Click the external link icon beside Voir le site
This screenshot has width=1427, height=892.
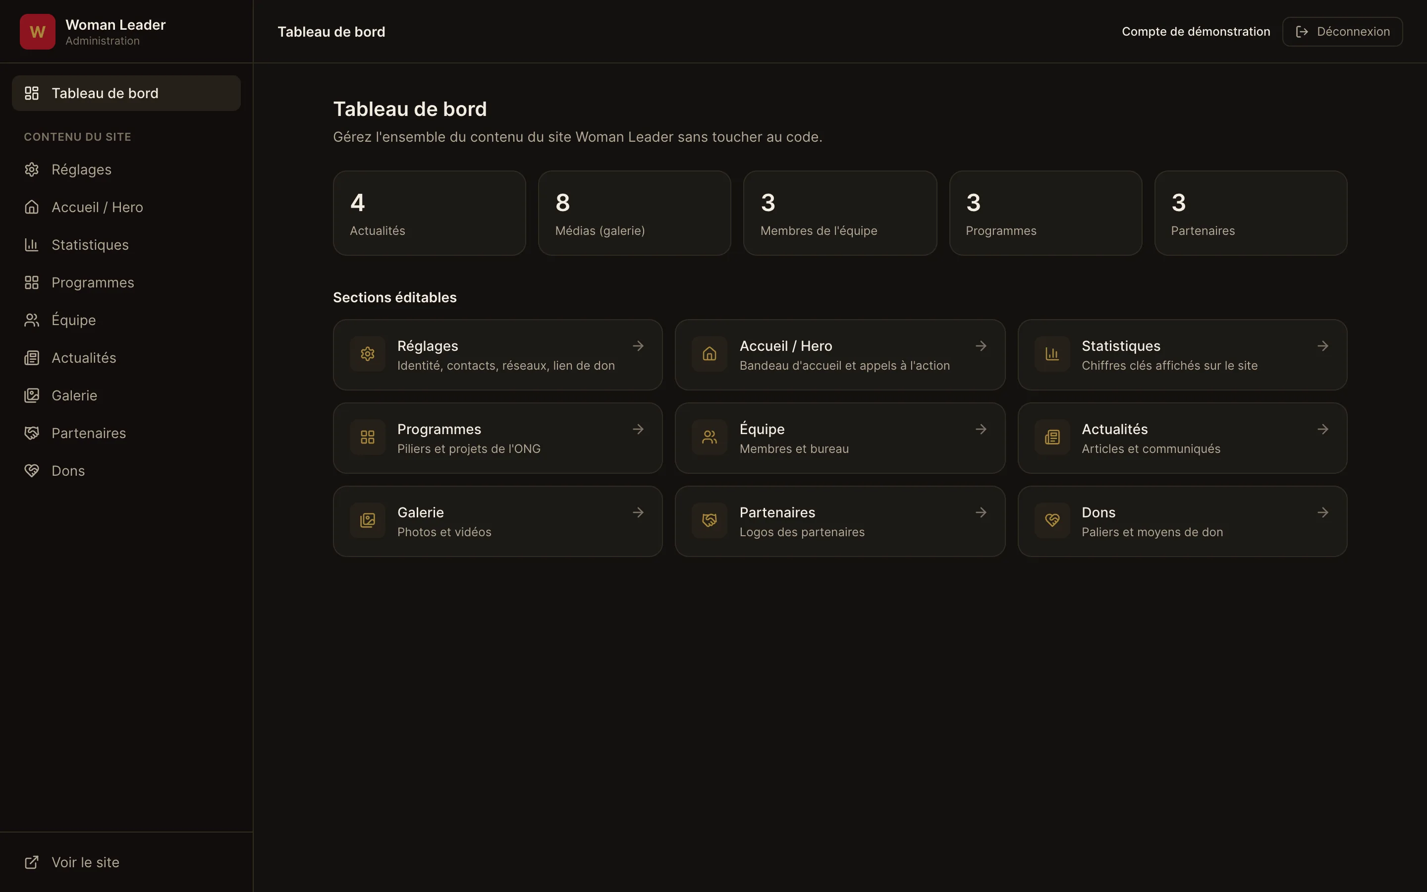(32, 862)
